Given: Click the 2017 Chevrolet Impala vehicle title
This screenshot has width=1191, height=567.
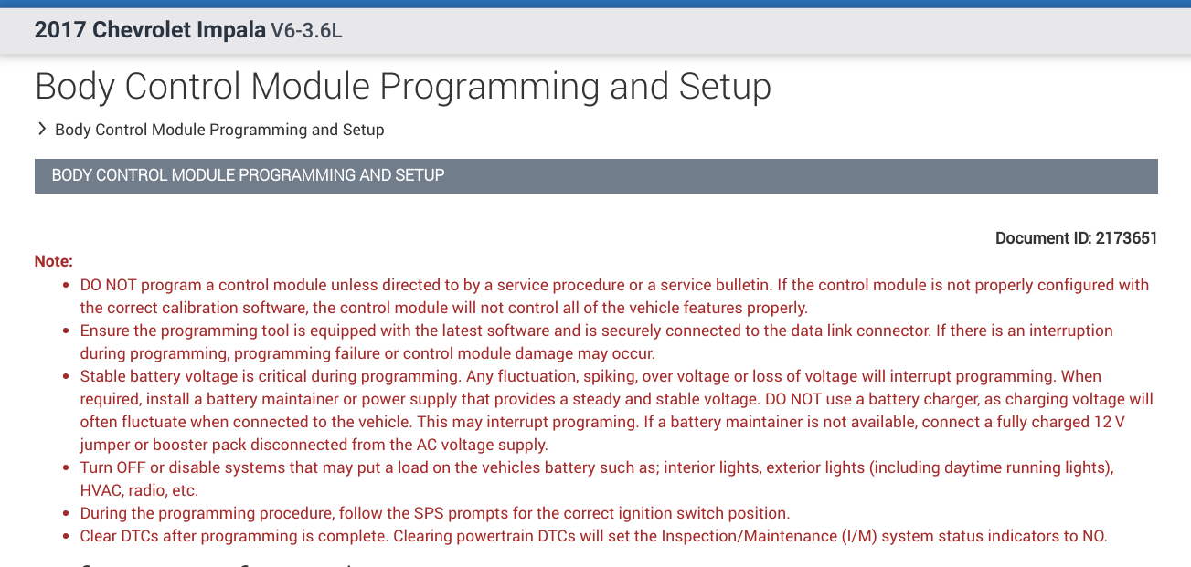Looking at the screenshot, I should point(150,30).
